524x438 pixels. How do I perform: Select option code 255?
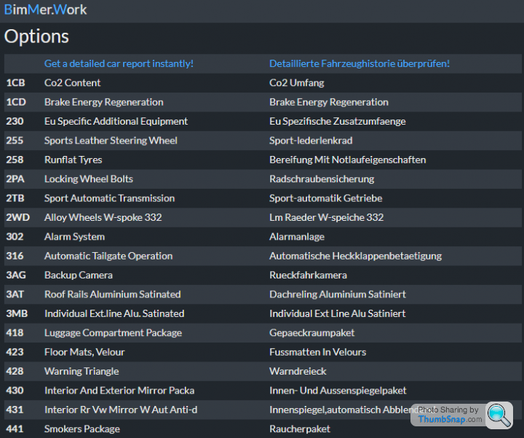click(15, 141)
